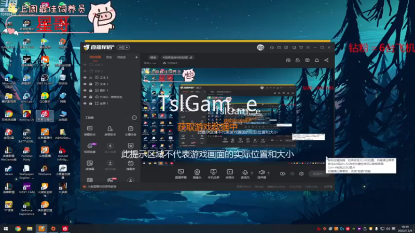Open the hamburger menu in title bar
Image resolution: width=415 pixels, height=233 pixels.
[x=308, y=48]
